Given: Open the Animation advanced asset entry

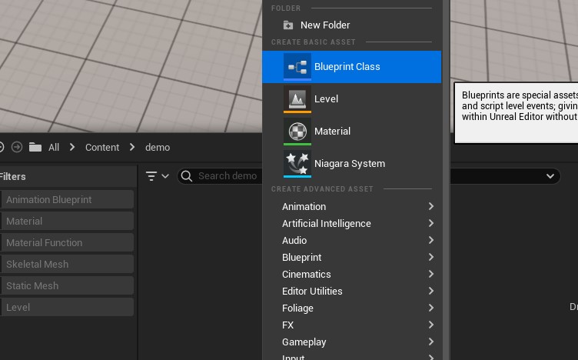Looking at the screenshot, I should click(x=352, y=207).
